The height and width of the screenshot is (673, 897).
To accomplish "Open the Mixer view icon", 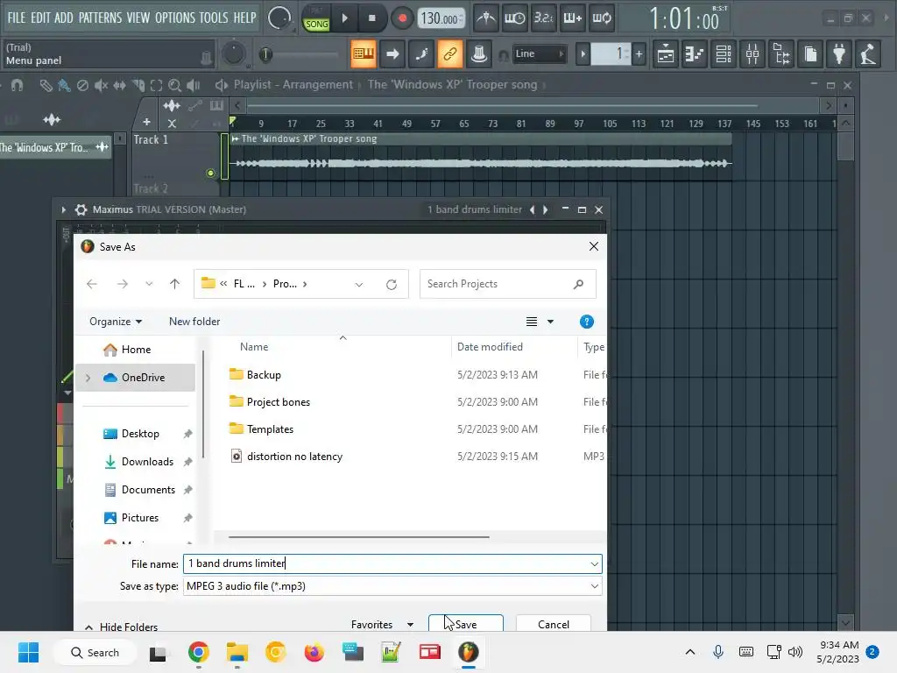I will 752,54.
